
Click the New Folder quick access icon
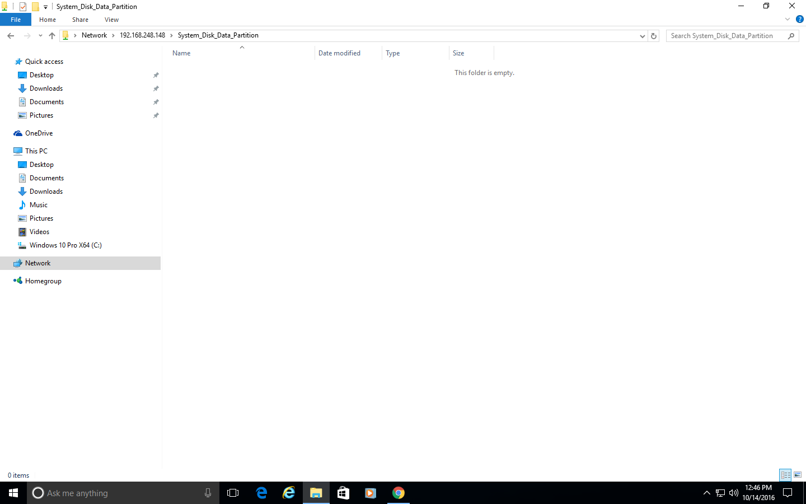pos(35,7)
